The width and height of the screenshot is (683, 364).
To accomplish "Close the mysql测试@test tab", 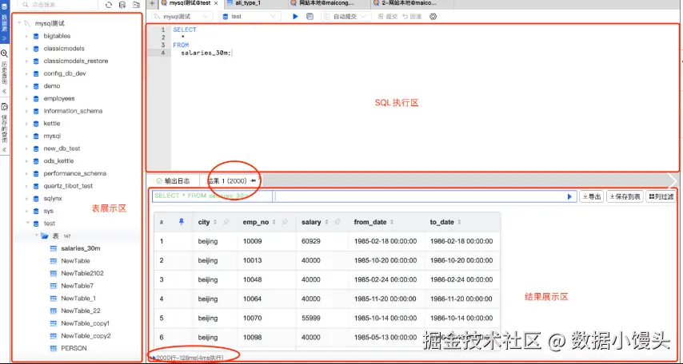I will [x=216, y=3].
